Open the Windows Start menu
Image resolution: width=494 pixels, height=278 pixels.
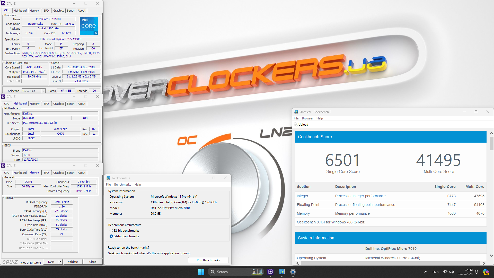point(201,272)
